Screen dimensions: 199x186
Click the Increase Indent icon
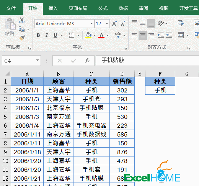pyautogui.click(x=169, y=35)
